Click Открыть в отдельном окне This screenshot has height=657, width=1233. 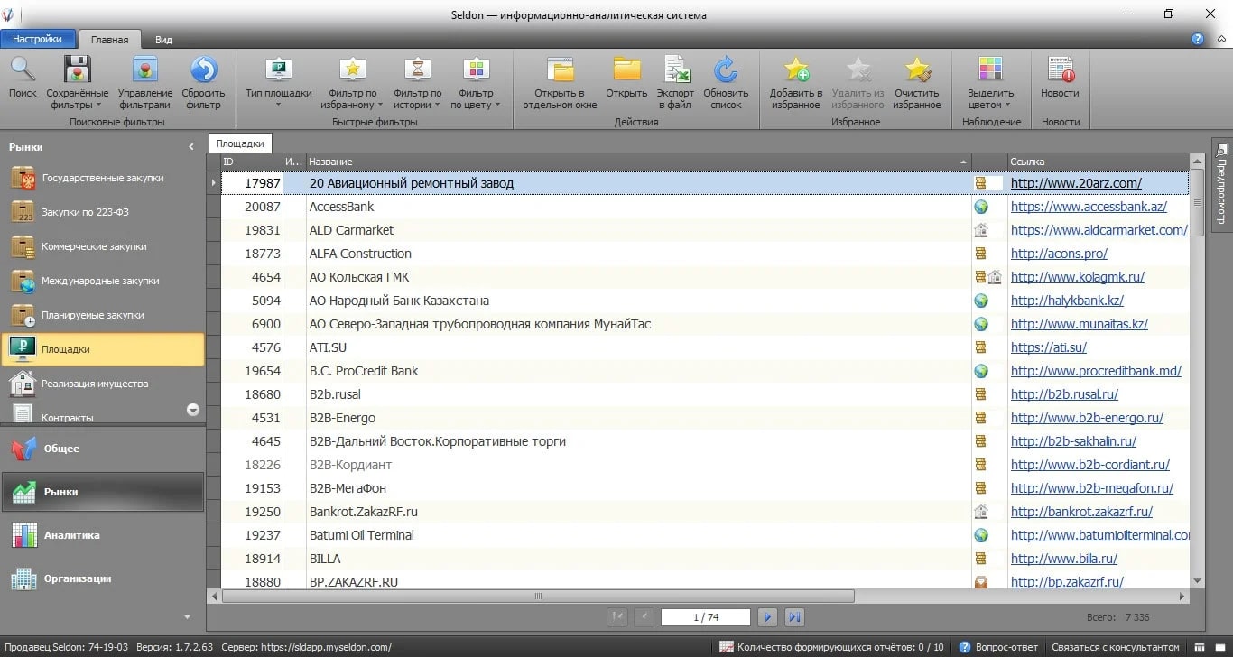[560, 82]
